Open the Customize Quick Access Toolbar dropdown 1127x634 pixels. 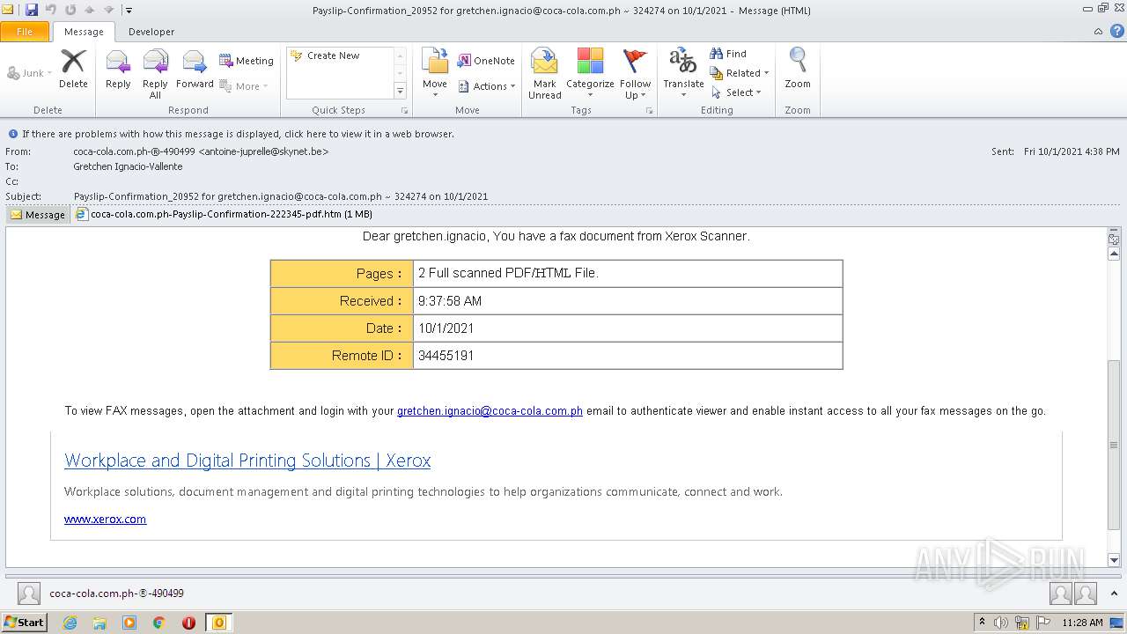tap(129, 11)
